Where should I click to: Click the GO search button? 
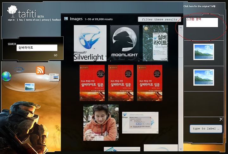55,55
